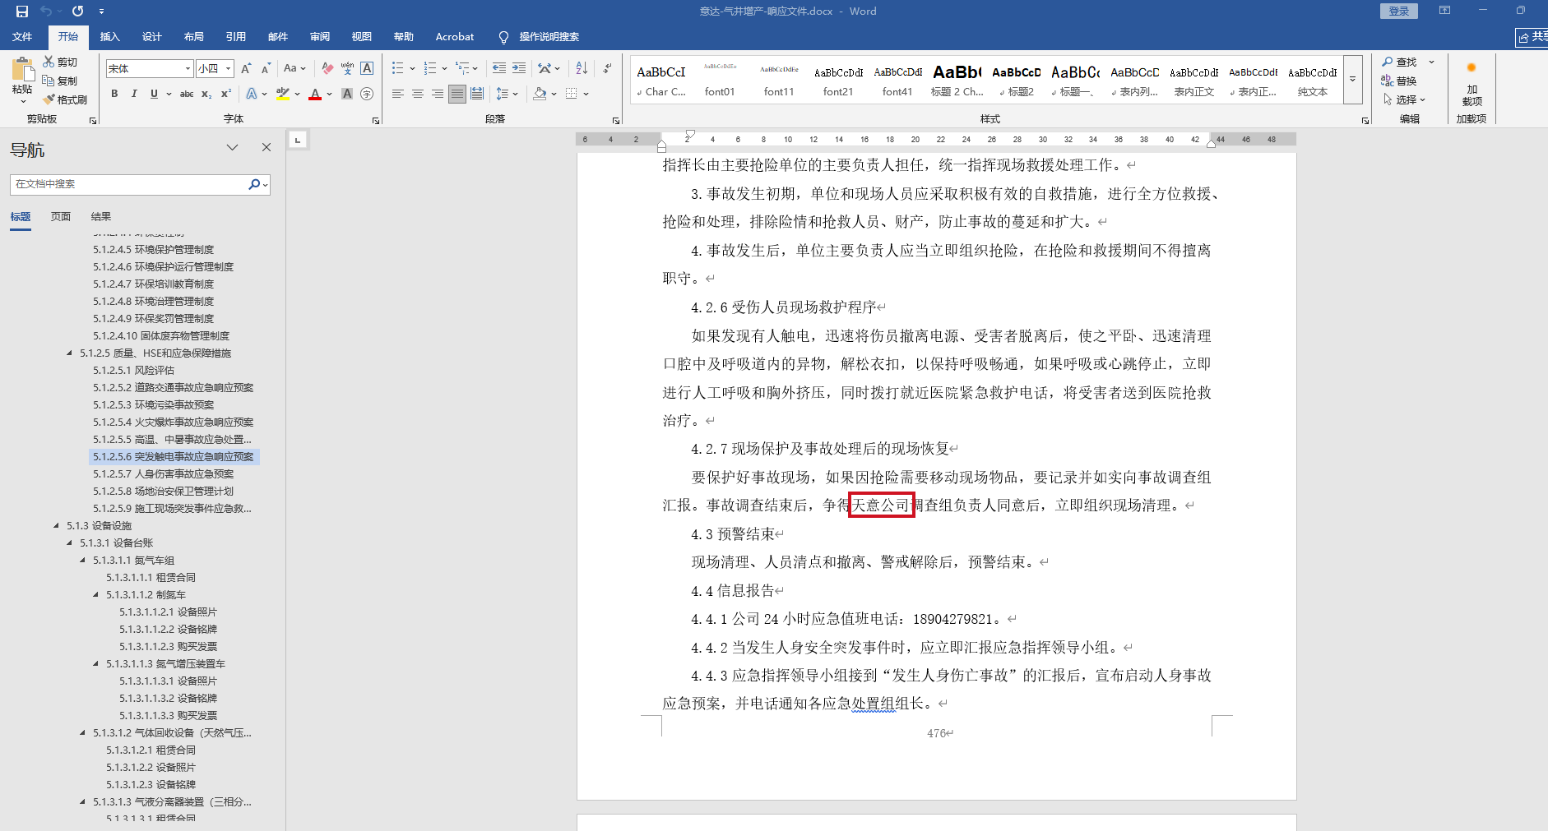Activate the 格式刷 format painter
The image size is (1548, 831).
coord(65,99)
